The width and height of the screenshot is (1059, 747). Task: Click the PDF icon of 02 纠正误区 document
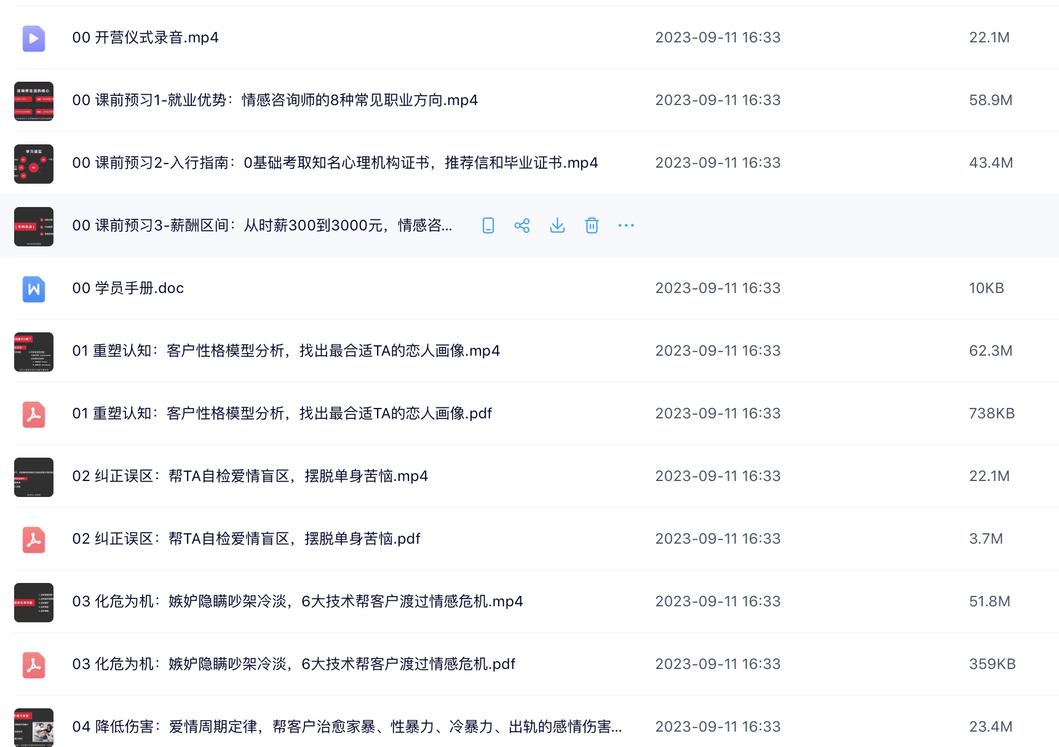click(x=34, y=540)
